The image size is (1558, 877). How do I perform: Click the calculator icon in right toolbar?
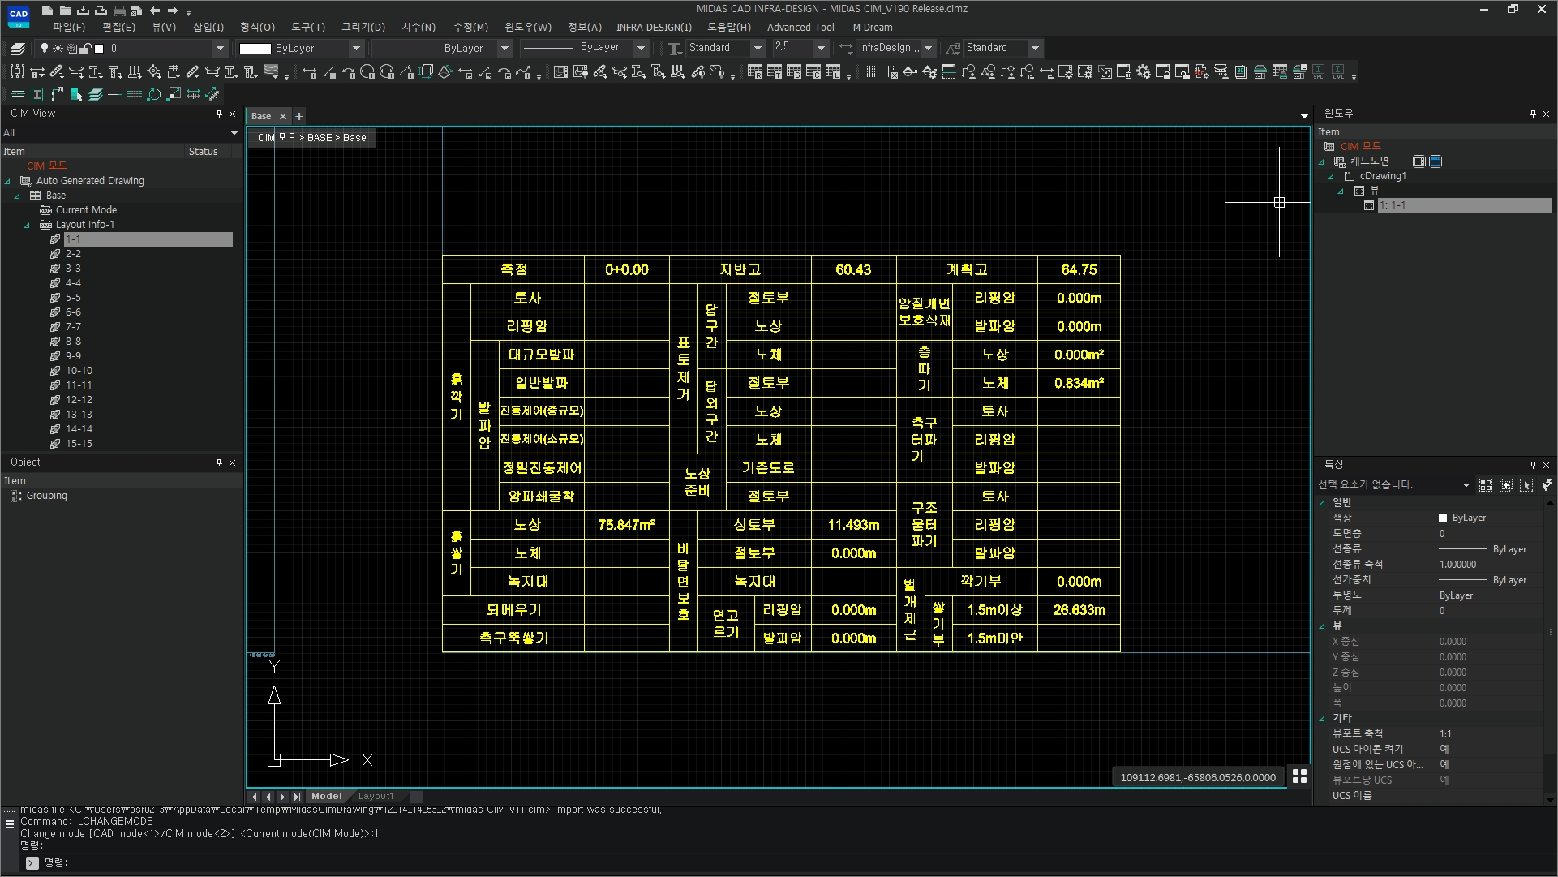pos(1241,72)
